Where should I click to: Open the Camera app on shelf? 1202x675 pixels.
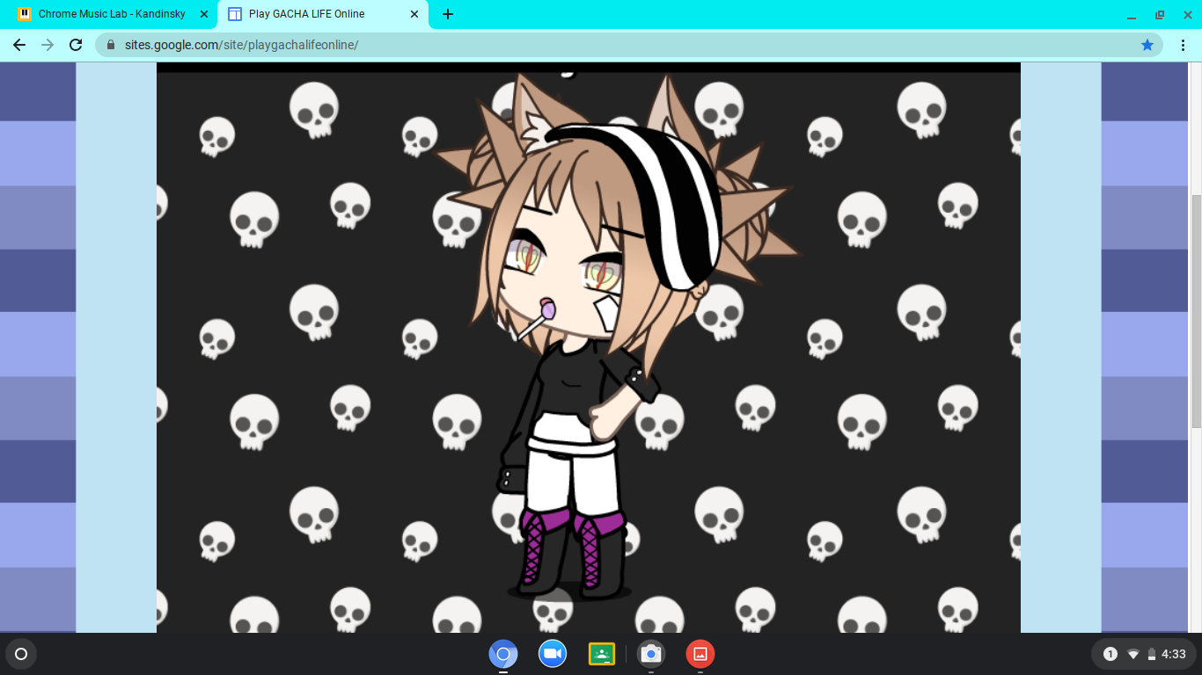pyautogui.click(x=651, y=654)
